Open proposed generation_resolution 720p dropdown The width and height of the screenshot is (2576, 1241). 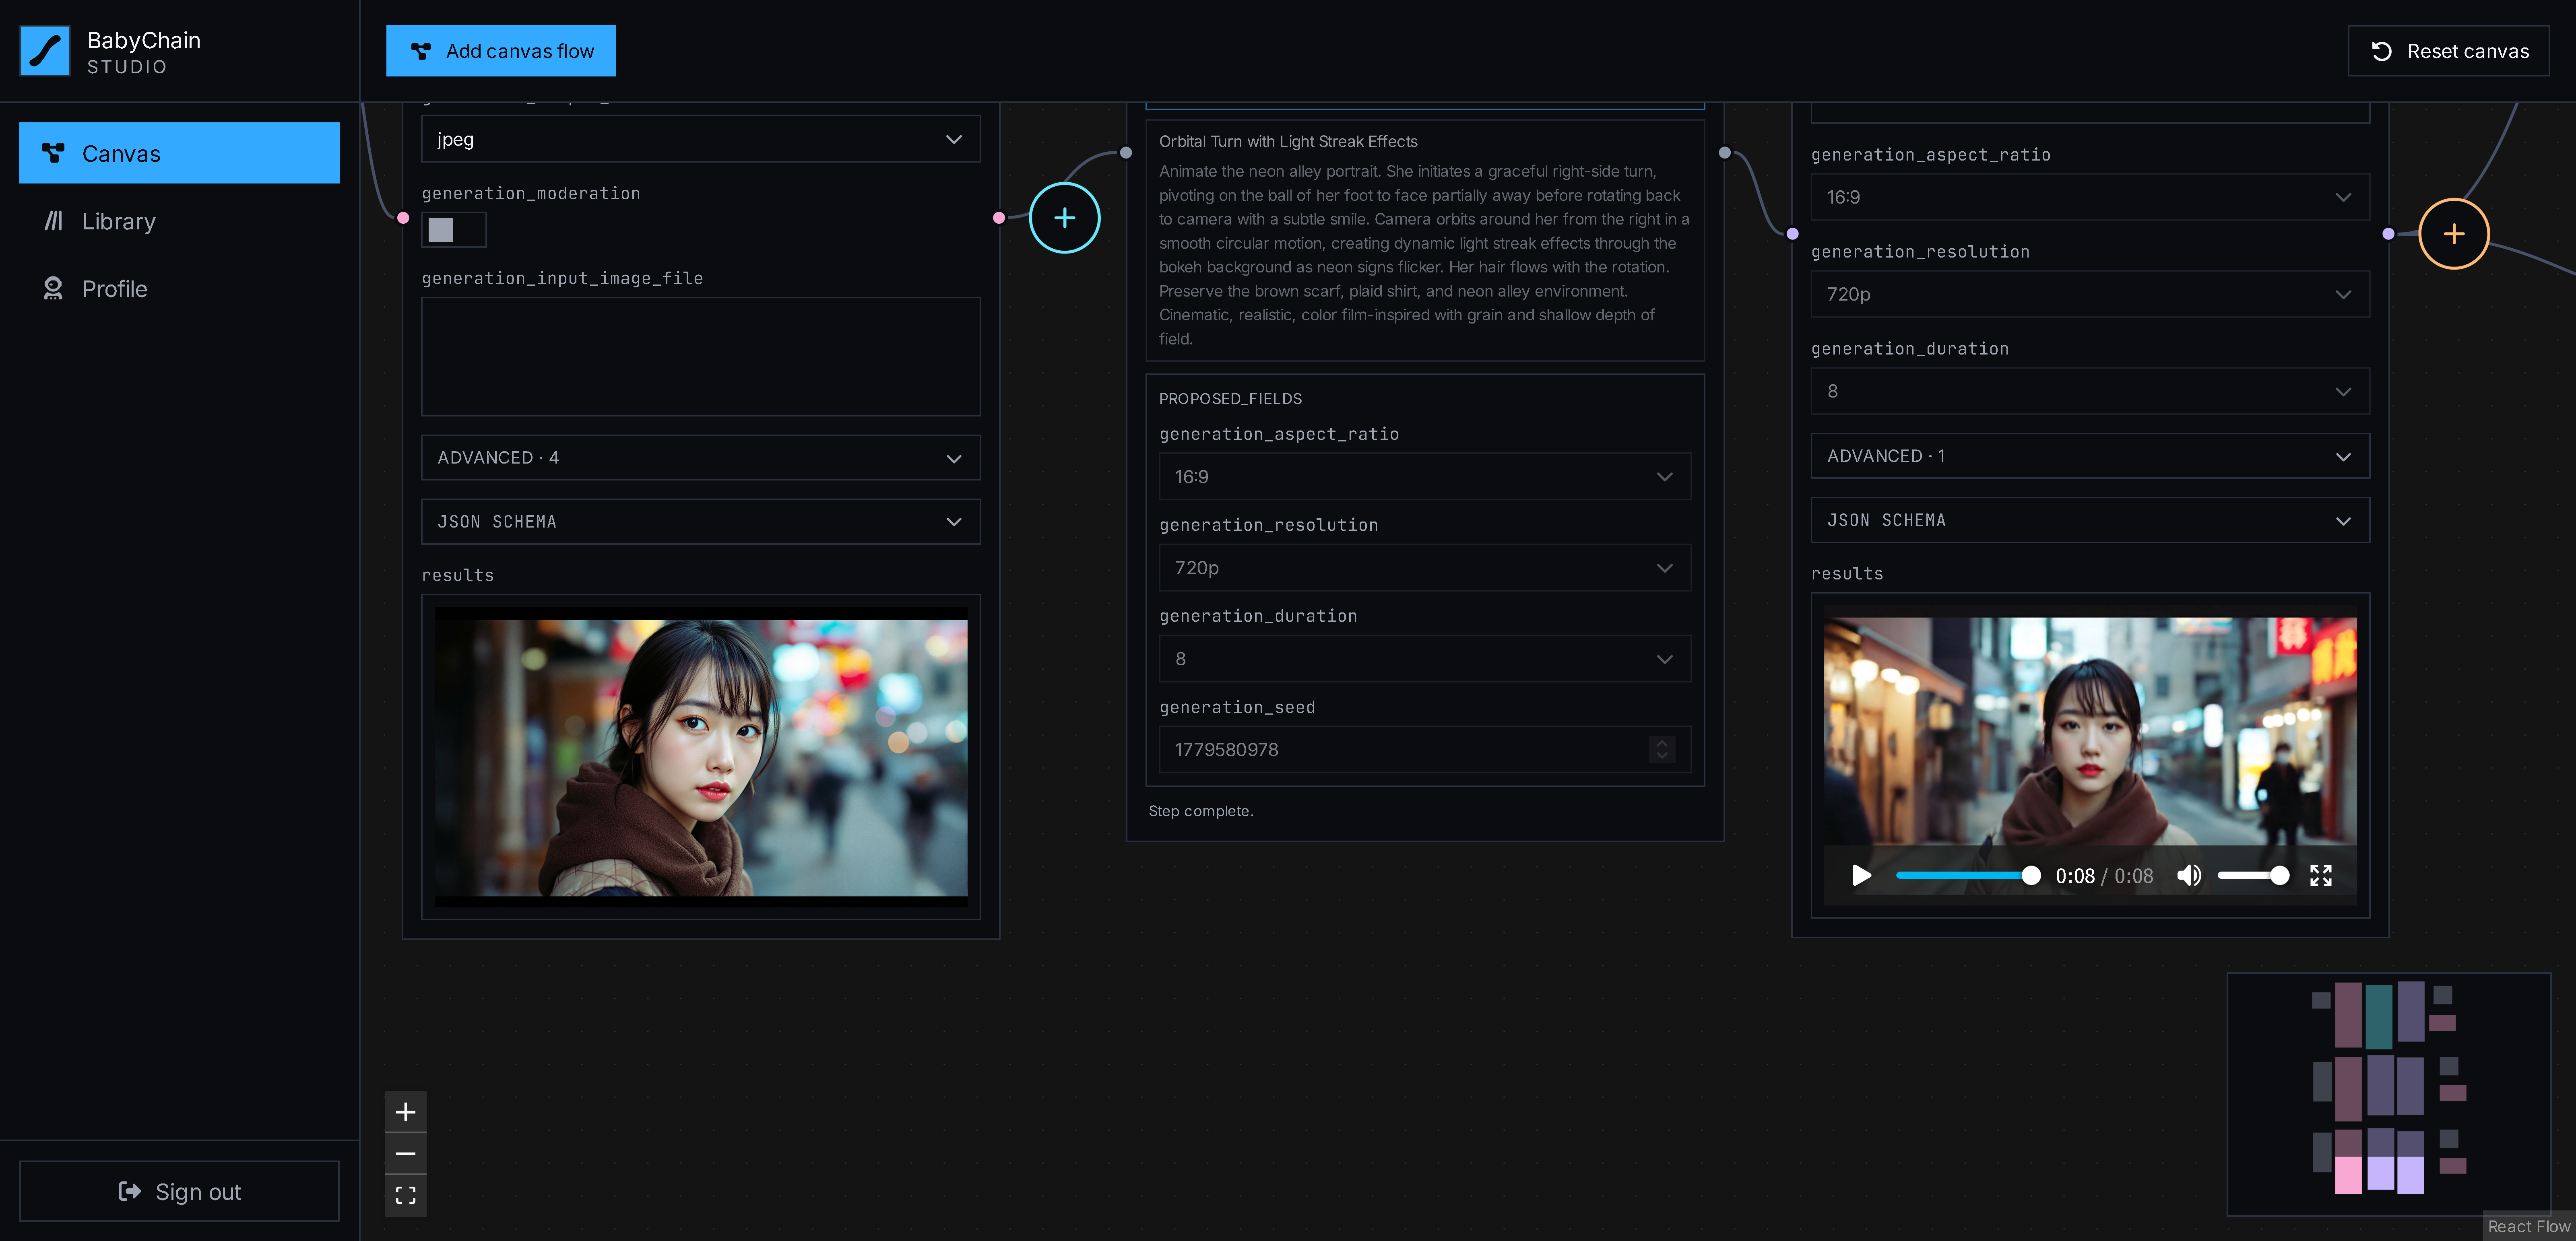coord(1425,568)
